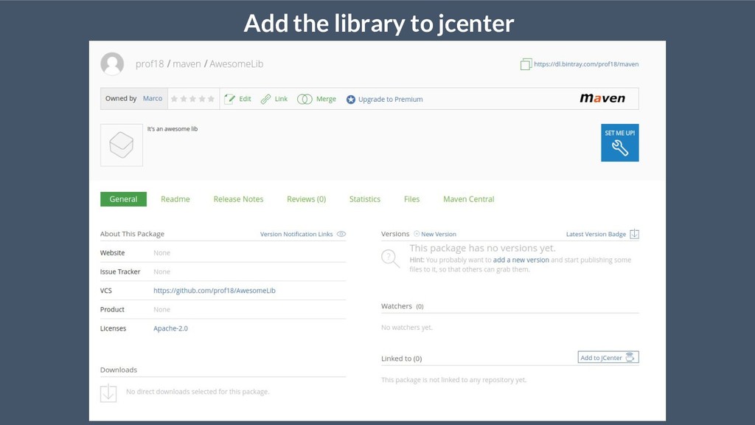The width and height of the screenshot is (755, 425).
Task: Click the Upgrade to Premium star icon
Action: [x=350, y=100]
